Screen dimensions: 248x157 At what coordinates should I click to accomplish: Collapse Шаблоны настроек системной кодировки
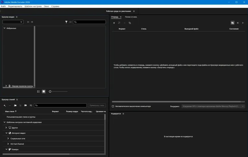pos(5,122)
